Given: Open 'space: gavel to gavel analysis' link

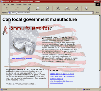Looking at the screenshot, I should pos(62,74).
